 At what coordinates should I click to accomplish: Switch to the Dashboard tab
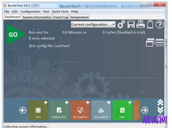tap(12, 17)
